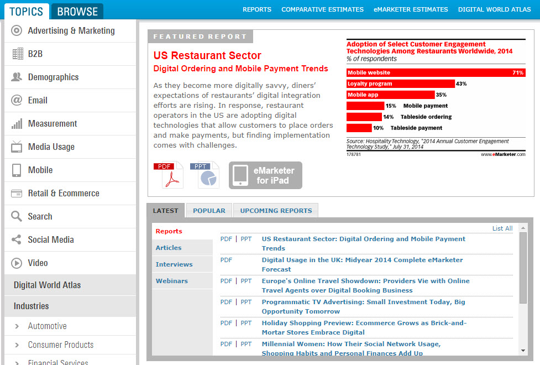Open Millennial Women report link

351,348
